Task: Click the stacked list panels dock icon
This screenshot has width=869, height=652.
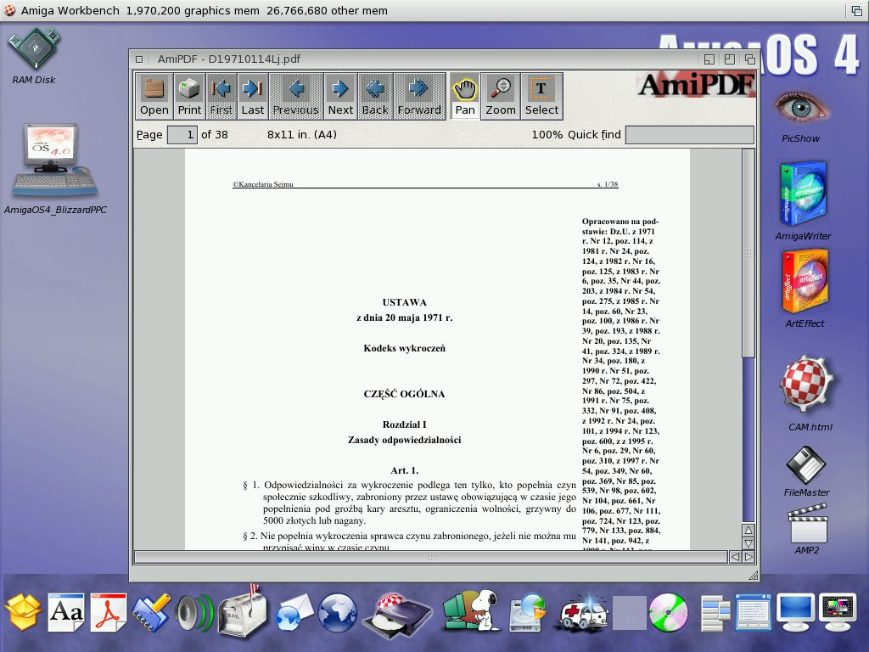Action: click(x=715, y=612)
